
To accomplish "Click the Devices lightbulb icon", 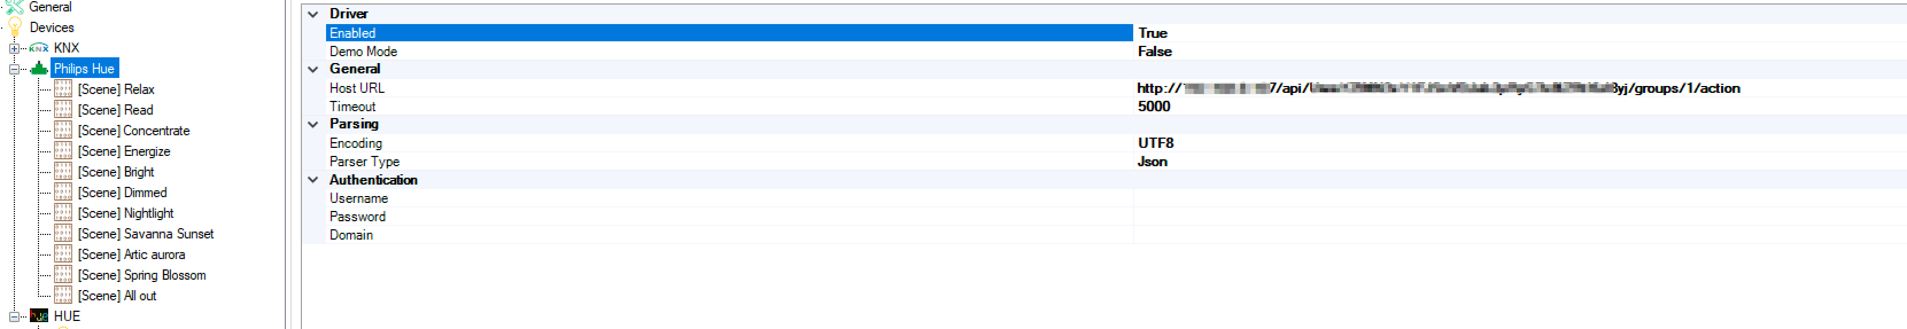I will pos(15,28).
